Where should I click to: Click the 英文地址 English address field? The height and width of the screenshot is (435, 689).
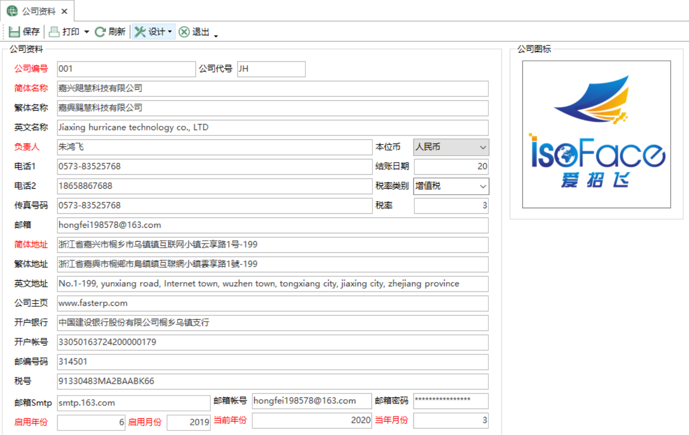(273, 283)
